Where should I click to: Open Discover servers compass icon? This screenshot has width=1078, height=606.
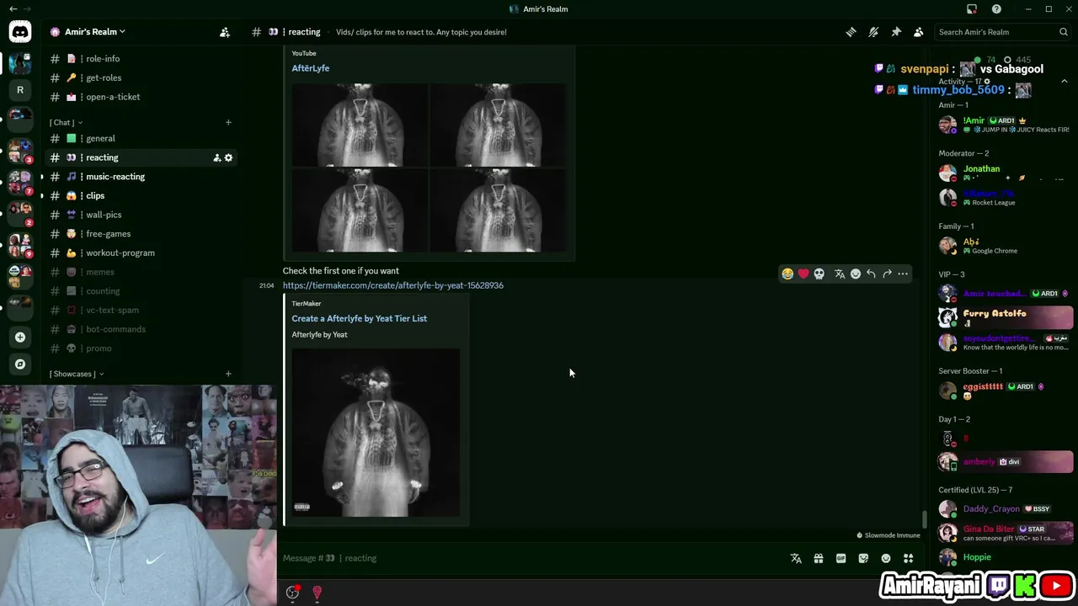tap(20, 364)
